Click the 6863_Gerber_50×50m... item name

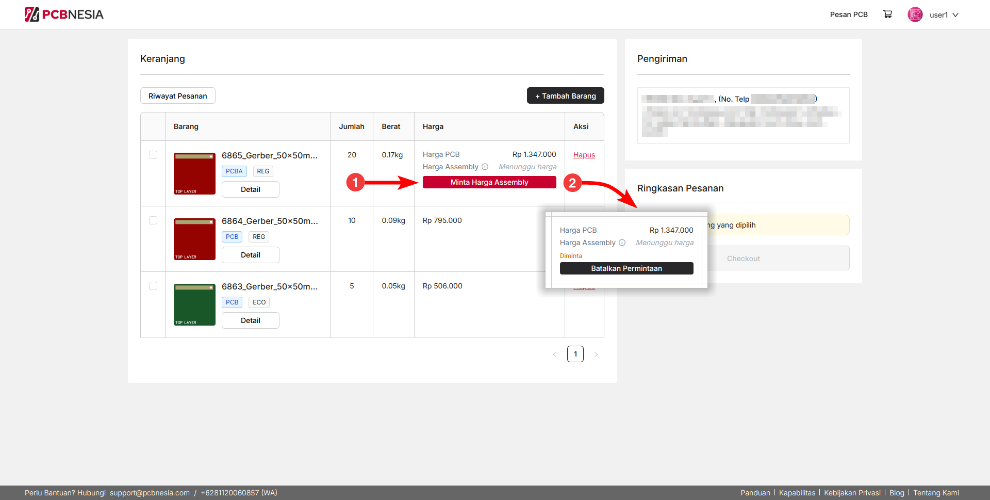(270, 286)
